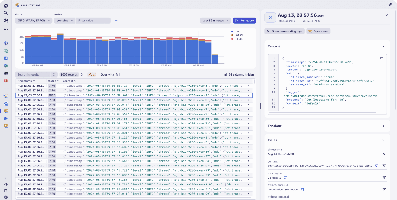Apply filter on the timestamp field
Image resolution: width=397 pixels, height=200 pixels.
pyautogui.click(x=384, y=154)
